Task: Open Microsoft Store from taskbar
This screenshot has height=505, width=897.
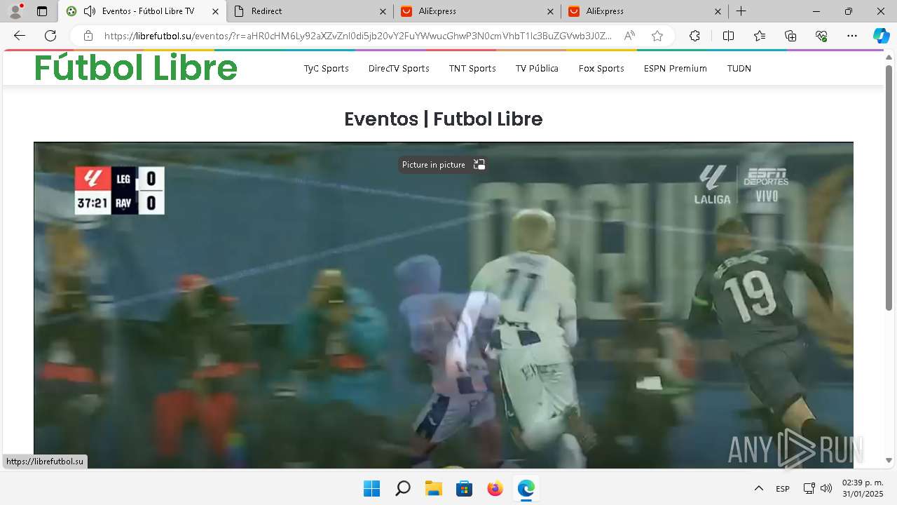Action: [464, 488]
